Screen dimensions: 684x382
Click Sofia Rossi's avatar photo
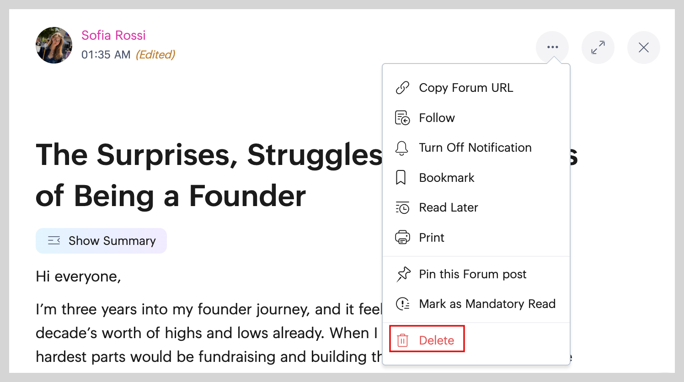point(54,45)
